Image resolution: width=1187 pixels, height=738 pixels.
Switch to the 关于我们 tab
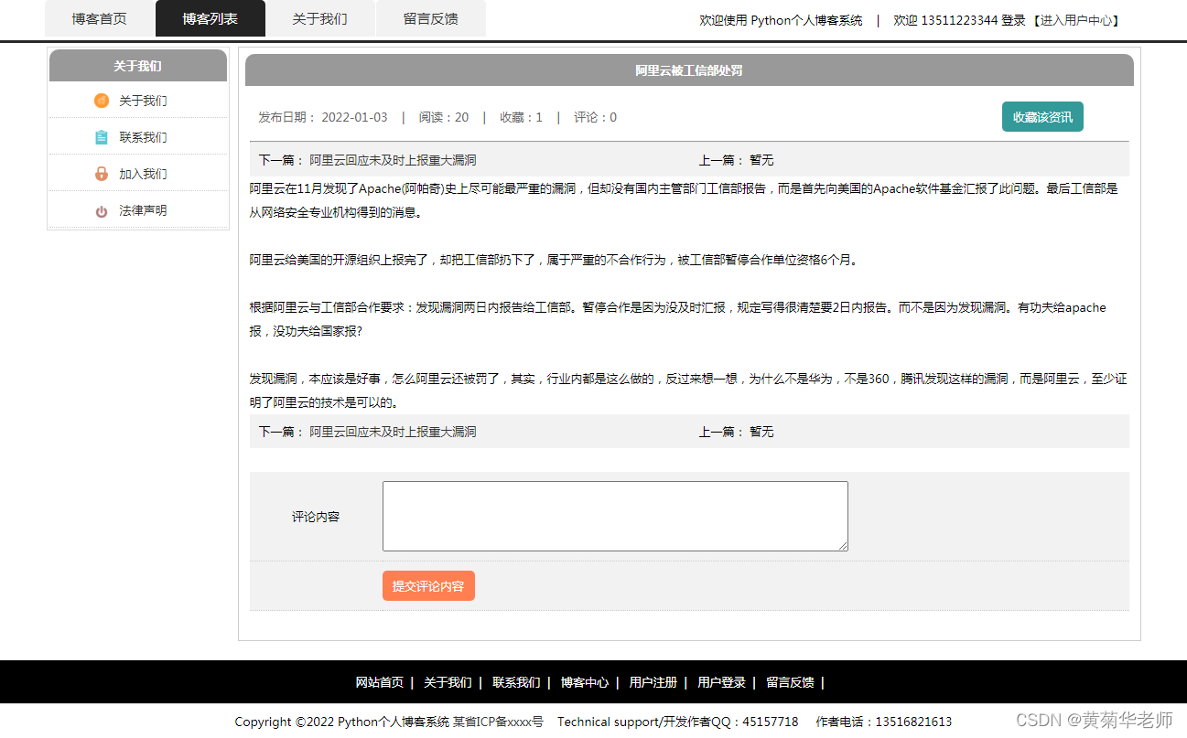click(319, 18)
